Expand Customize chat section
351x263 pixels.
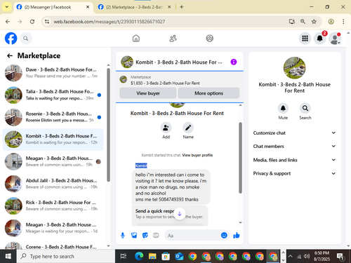[294, 133]
